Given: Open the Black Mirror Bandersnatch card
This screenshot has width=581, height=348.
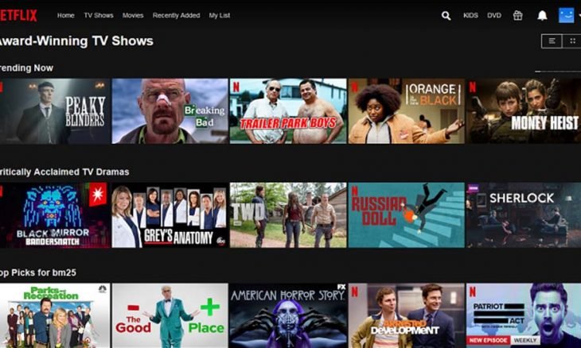Looking at the screenshot, I should (55, 215).
